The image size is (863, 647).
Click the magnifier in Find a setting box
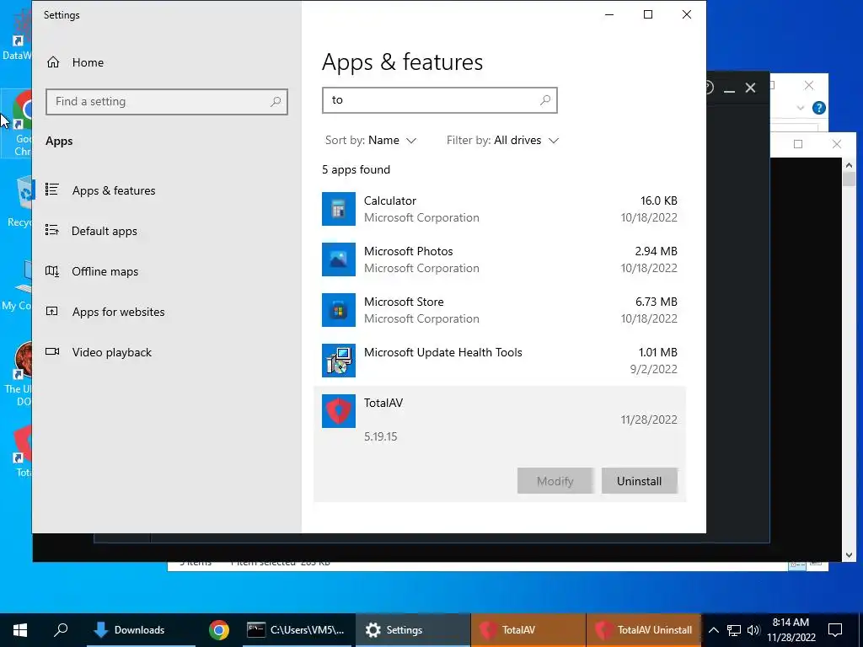click(x=276, y=102)
